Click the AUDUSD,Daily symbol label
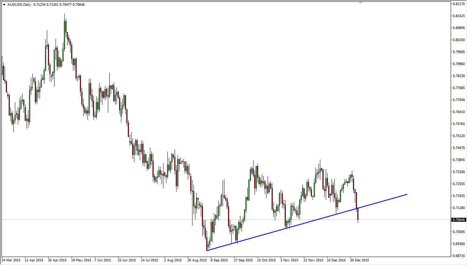 19,5
